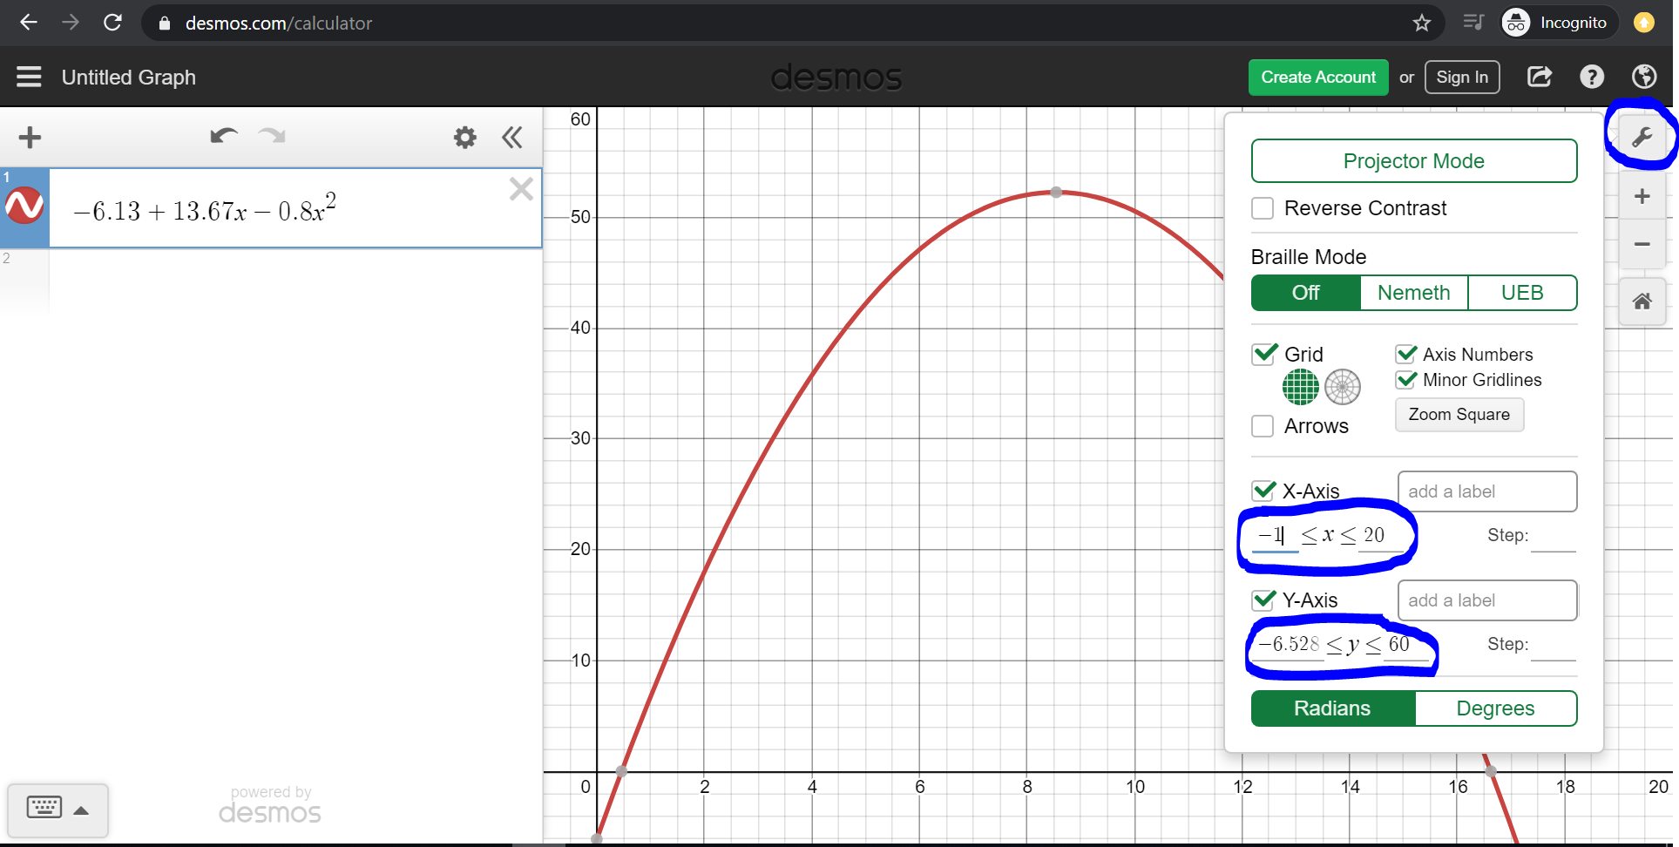Toggle the Minor Gridlines checkbox
This screenshot has height=847, width=1679.
(x=1406, y=380)
